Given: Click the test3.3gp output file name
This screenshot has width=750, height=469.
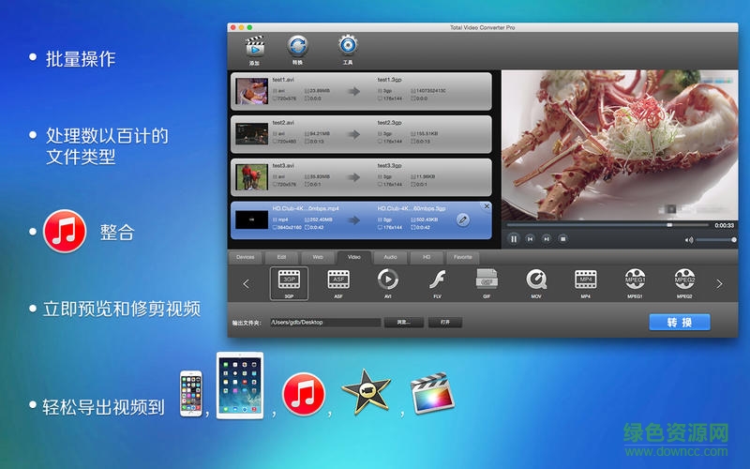Looking at the screenshot, I should click(389, 166).
